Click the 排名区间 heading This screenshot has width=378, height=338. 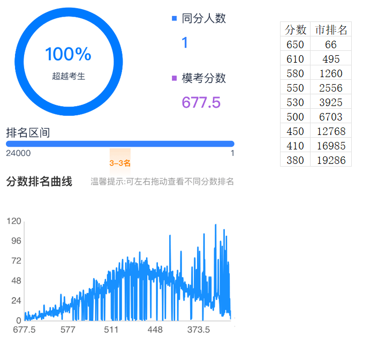[28, 132]
